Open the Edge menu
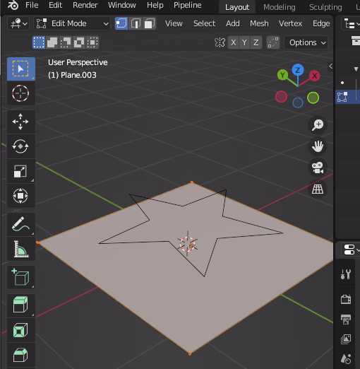Viewport: 360px width, 369px height. [321, 23]
